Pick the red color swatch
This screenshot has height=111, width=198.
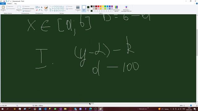coord(98,6)
